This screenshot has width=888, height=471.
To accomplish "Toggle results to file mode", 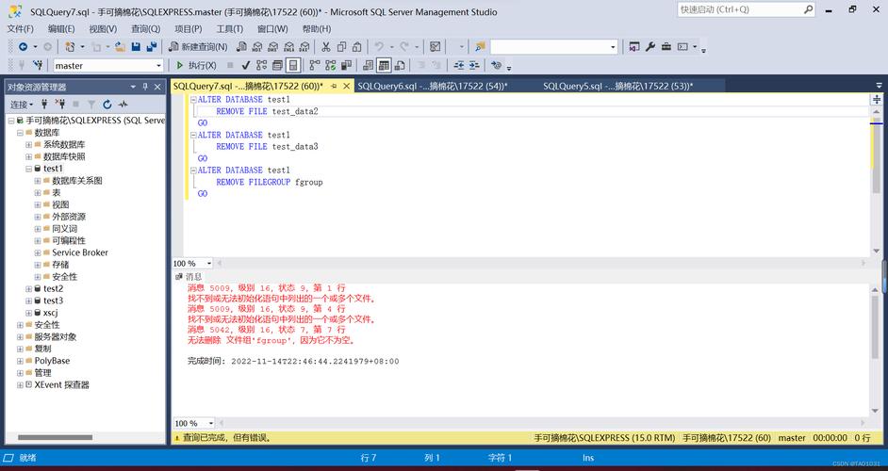I will coord(400,66).
